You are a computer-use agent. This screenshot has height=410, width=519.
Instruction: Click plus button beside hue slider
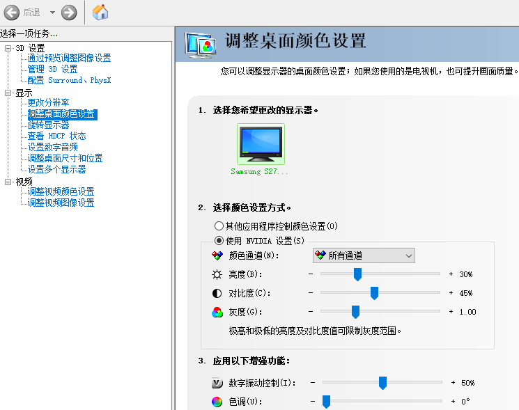[453, 402]
